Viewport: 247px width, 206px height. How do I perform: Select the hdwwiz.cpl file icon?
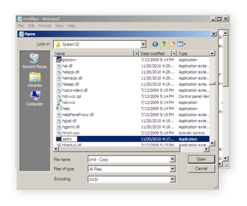(59, 96)
